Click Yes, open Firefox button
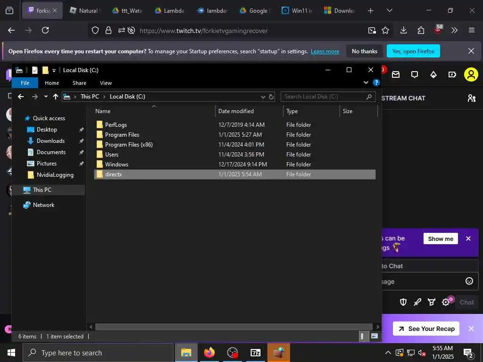Screen dimensions: 483x362 click(x=413, y=51)
